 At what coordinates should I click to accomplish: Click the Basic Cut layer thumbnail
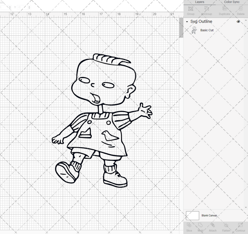pyautogui.click(x=194, y=30)
